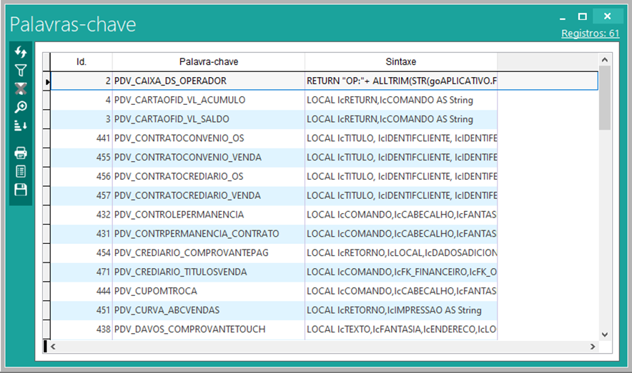This screenshot has height=373, width=632.
Task: Click the refresh arrows icon in sidebar
Action: (x=21, y=52)
